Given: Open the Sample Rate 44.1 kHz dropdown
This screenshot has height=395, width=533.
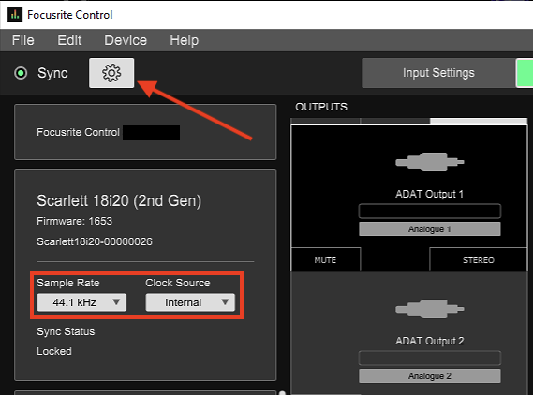Looking at the screenshot, I should (x=81, y=302).
